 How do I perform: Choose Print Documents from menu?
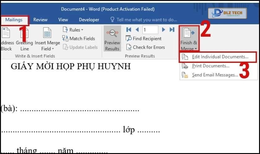click(210, 66)
